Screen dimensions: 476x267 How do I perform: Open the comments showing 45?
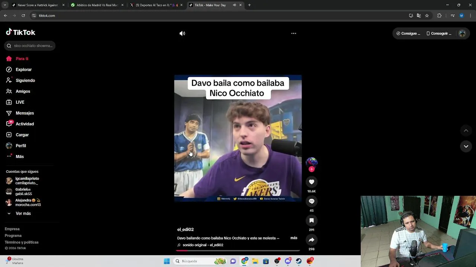tap(312, 201)
